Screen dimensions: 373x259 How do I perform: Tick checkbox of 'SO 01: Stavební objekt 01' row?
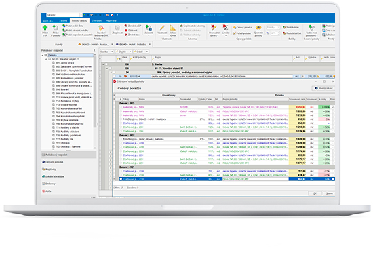[111, 68]
